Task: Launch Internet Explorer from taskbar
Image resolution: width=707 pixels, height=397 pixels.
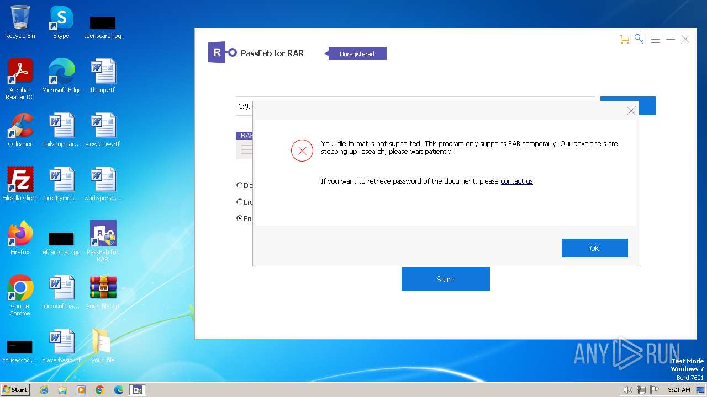Action: click(44, 390)
